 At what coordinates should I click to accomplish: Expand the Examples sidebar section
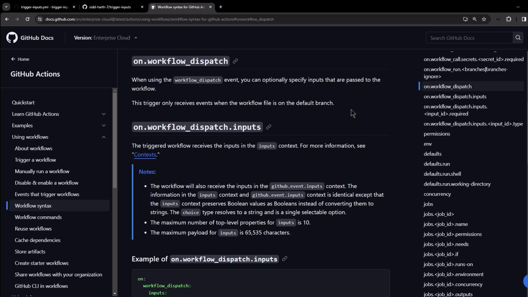coord(104,125)
